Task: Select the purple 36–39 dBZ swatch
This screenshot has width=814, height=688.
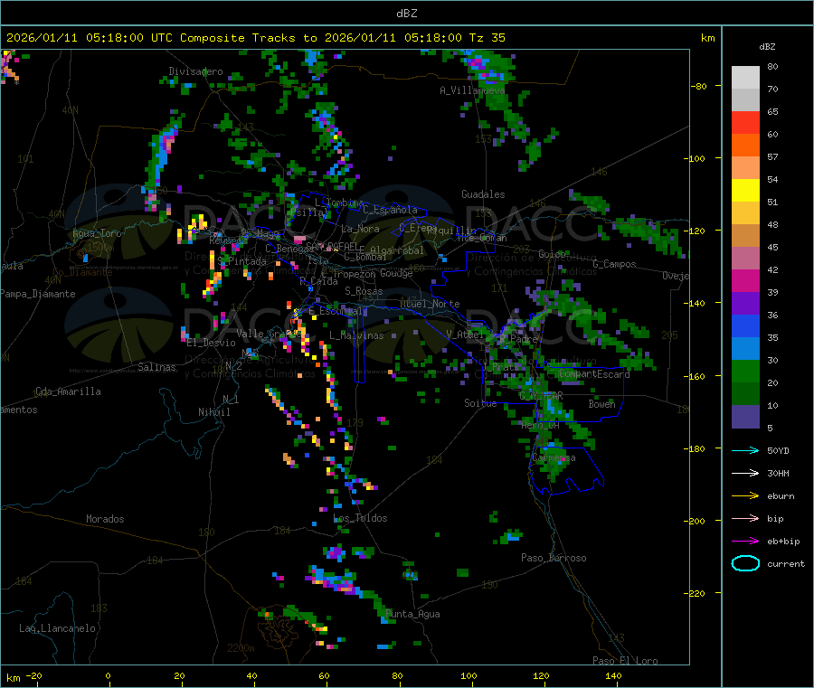Action: (745, 304)
